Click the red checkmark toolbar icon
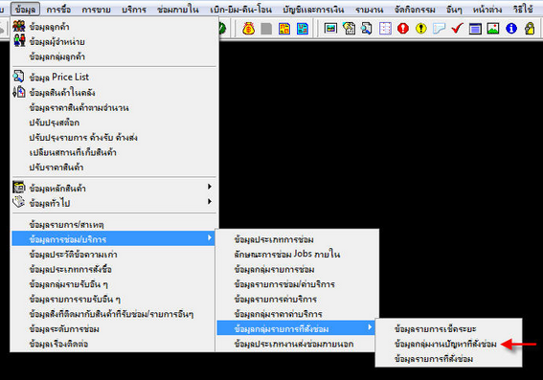Screen dimensions: 543x380 (457, 28)
